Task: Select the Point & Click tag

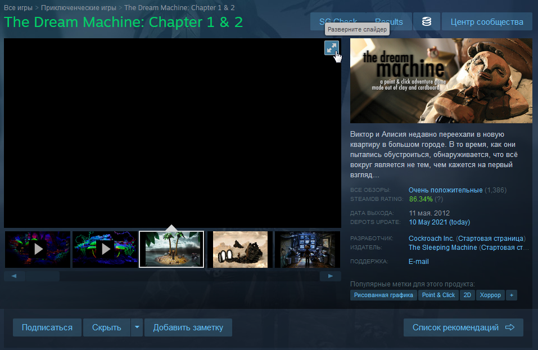Action: [438, 295]
